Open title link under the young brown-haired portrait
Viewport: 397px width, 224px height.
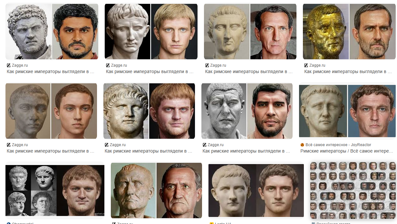(50, 151)
